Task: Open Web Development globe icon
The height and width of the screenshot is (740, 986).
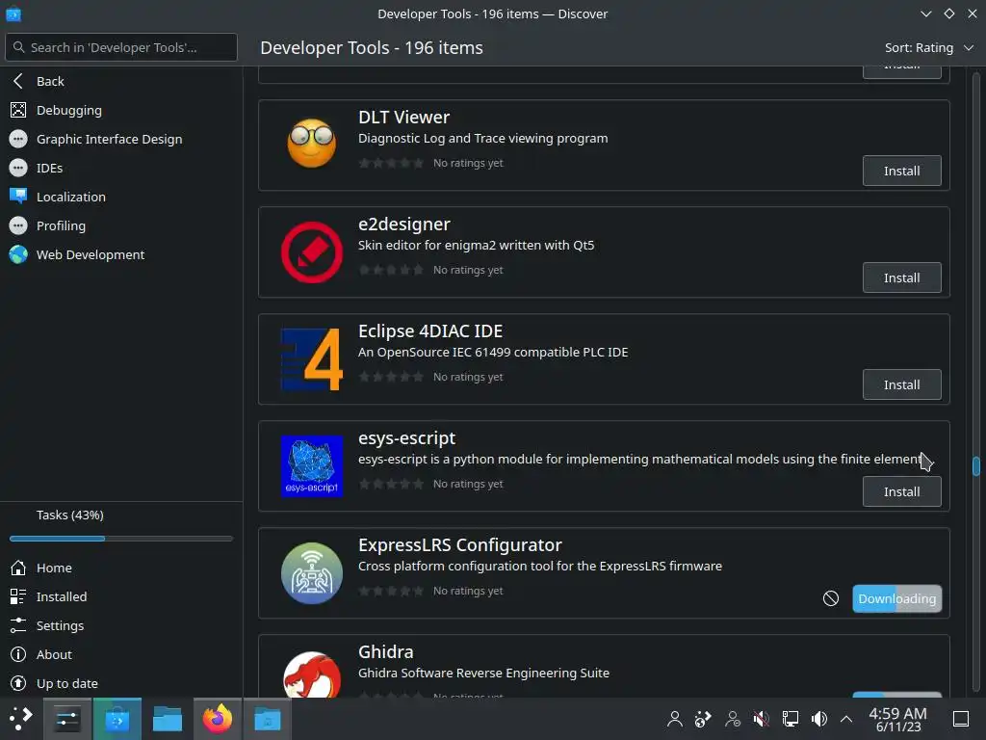Action: coord(18,254)
